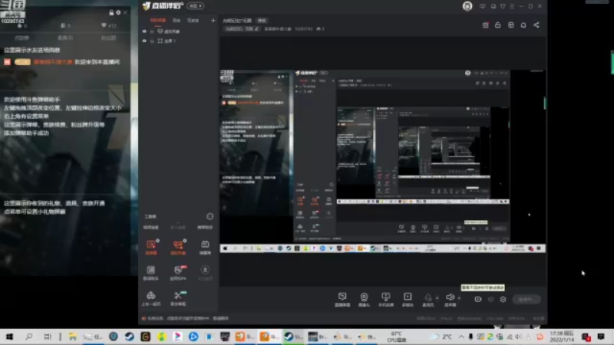This screenshot has width=614, height=345.
Task: Add a new scene with the plus icon
Action: (x=213, y=21)
